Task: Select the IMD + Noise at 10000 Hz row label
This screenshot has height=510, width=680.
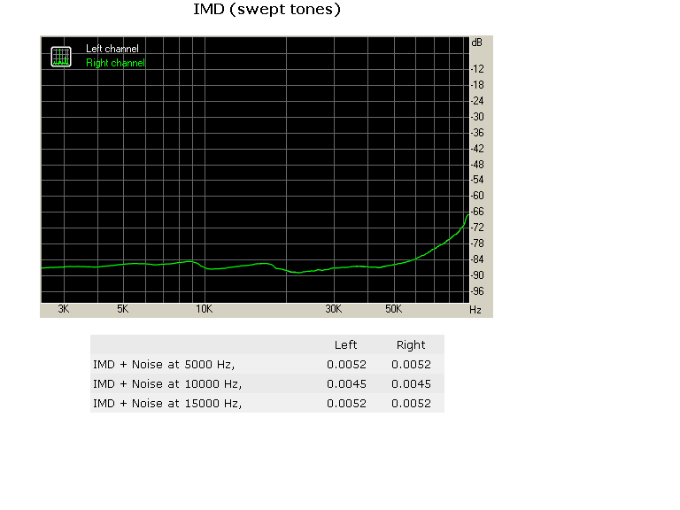Action: pos(167,383)
